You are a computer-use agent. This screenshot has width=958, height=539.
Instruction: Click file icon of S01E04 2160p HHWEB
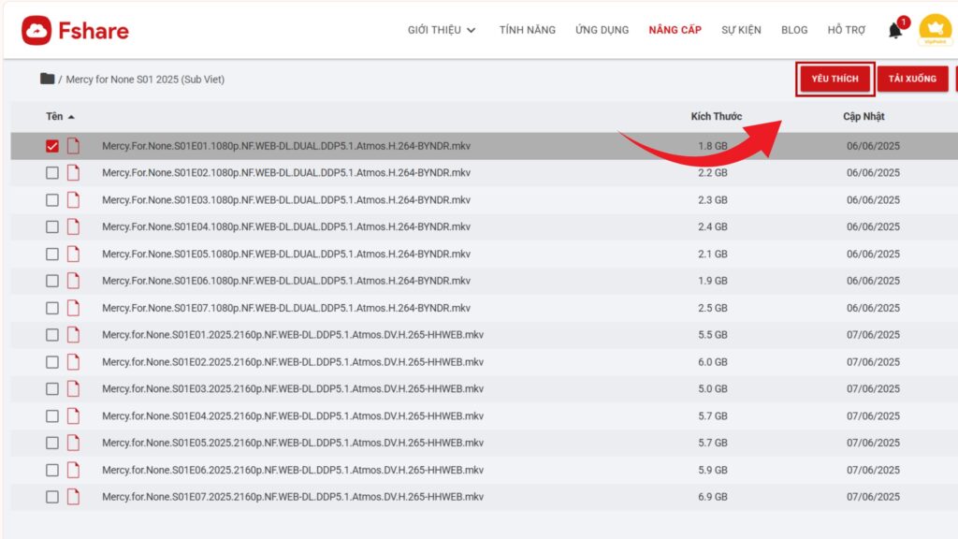pyautogui.click(x=73, y=416)
